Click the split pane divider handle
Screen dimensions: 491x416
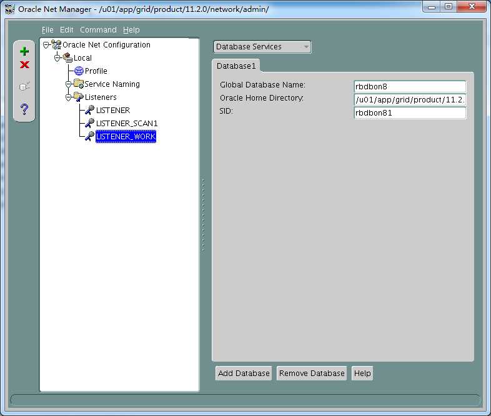point(203,215)
